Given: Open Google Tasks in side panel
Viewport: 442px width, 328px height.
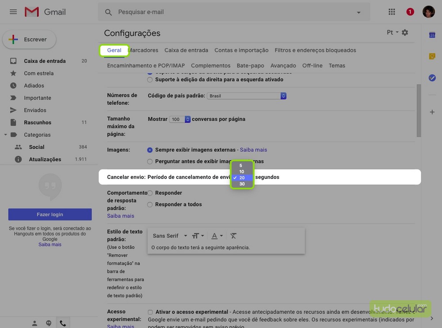Looking at the screenshot, I should (432, 78).
